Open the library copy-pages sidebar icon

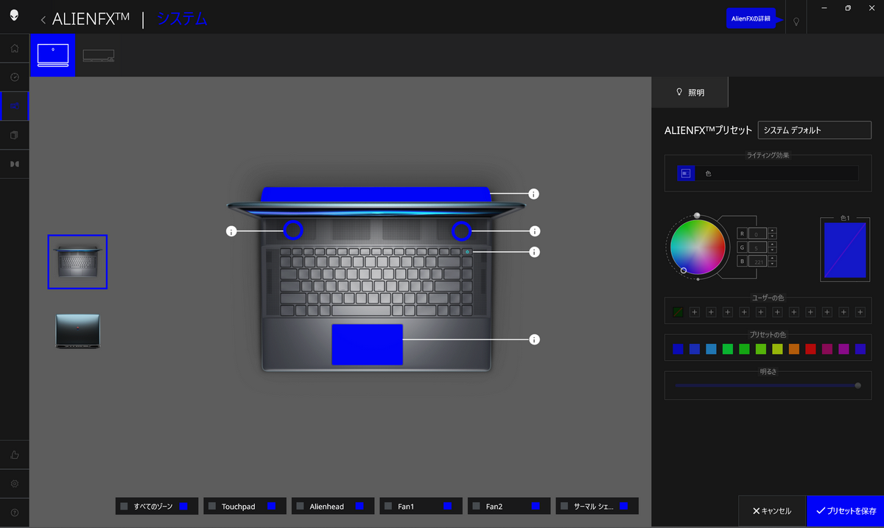pos(15,135)
